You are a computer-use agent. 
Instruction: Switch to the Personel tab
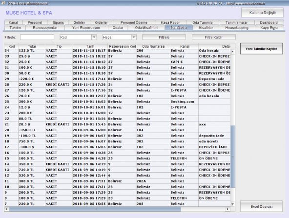click(x=35, y=22)
